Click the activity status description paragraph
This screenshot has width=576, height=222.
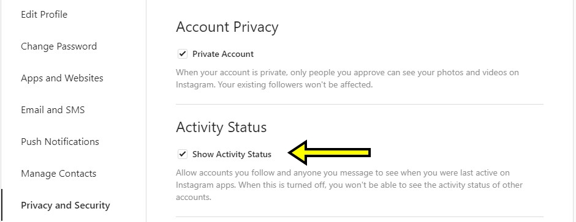point(349,185)
